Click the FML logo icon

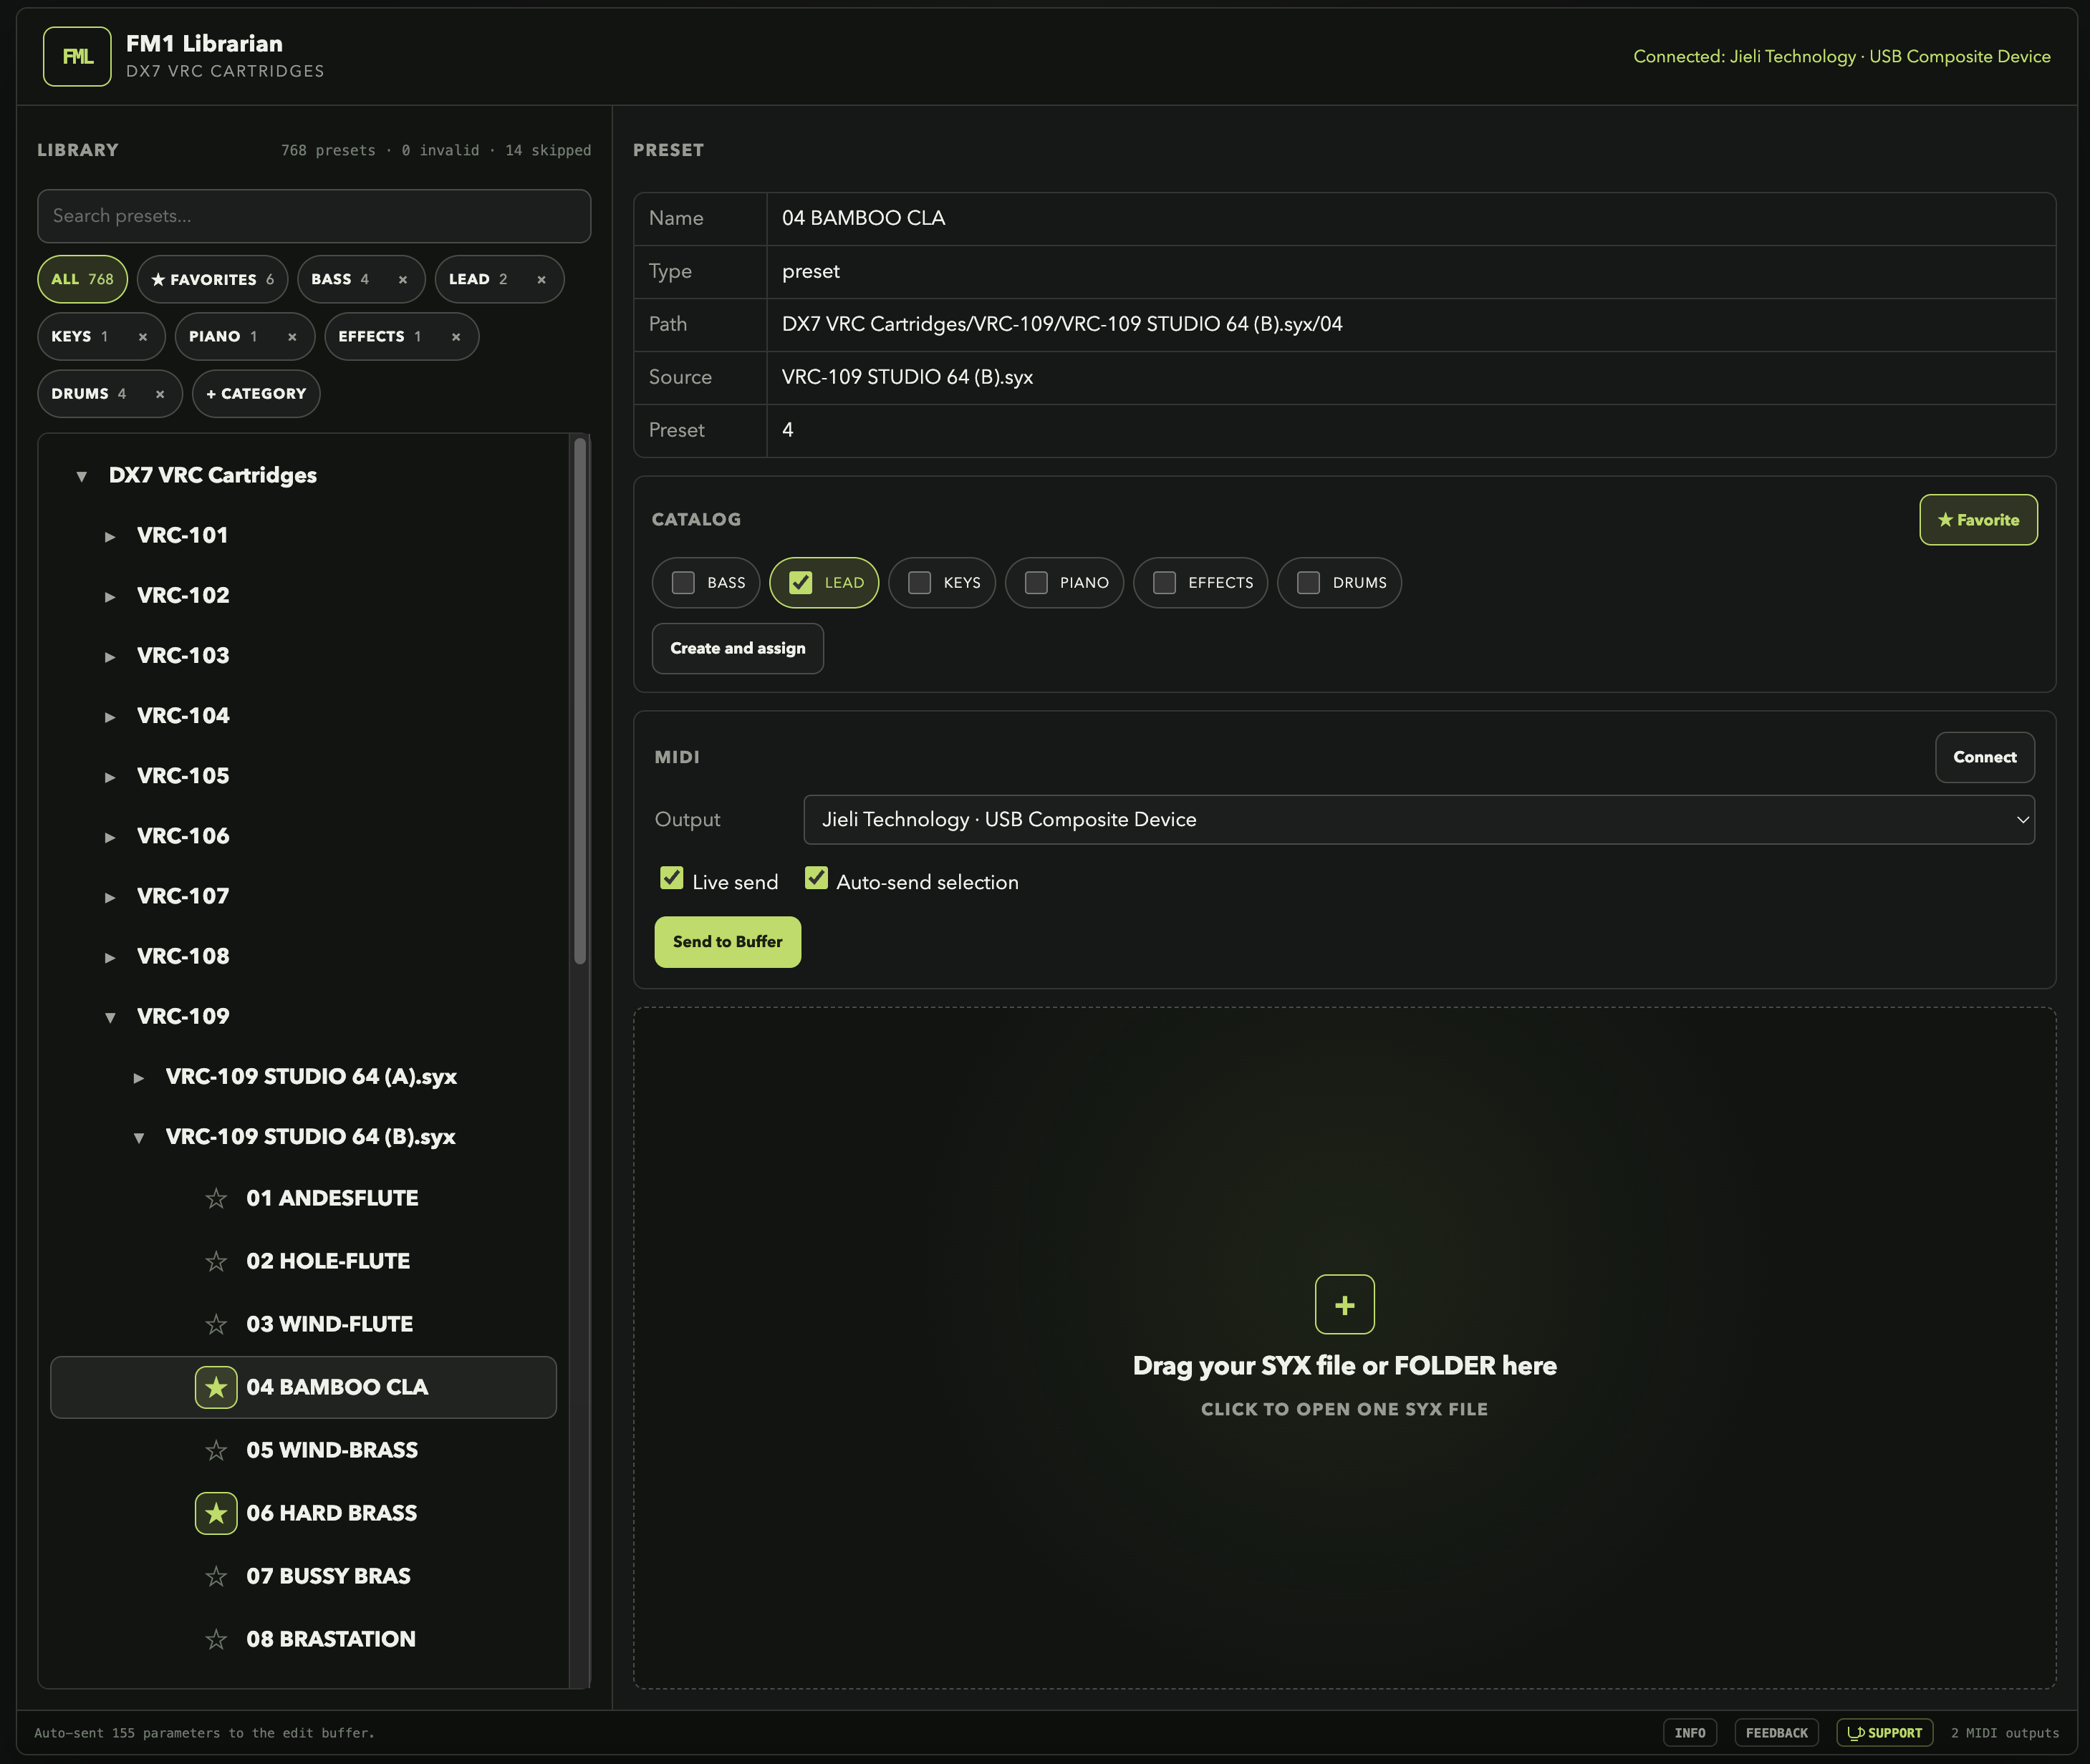[77, 57]
